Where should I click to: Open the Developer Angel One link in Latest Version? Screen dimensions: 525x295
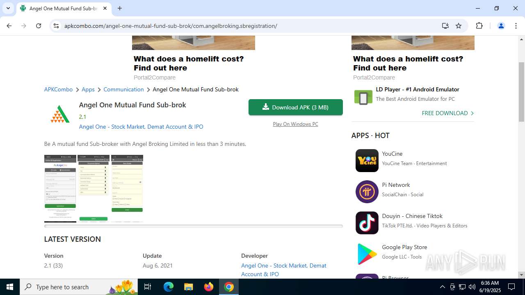[x=284, y=270]
